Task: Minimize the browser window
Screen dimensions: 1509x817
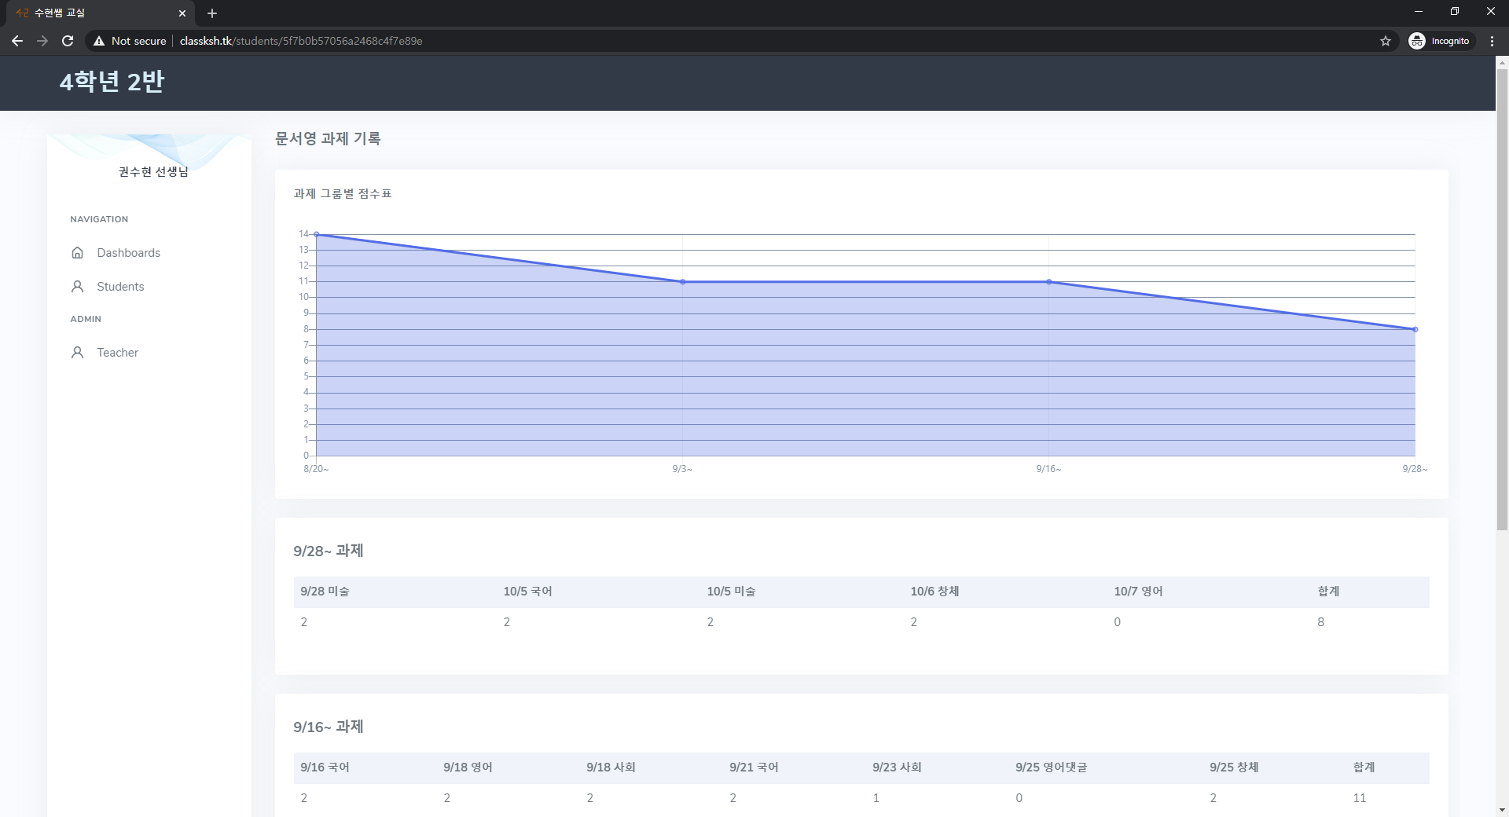Action: tap(1419, 12)
